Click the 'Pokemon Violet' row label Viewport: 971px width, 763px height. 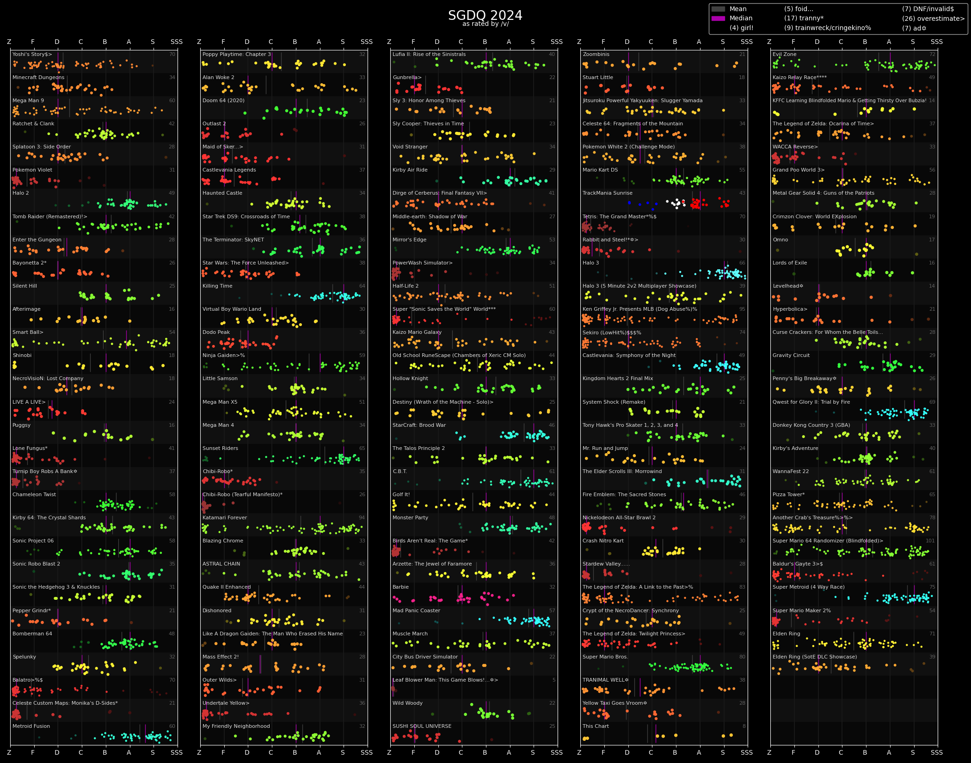(x=32, y=170)
